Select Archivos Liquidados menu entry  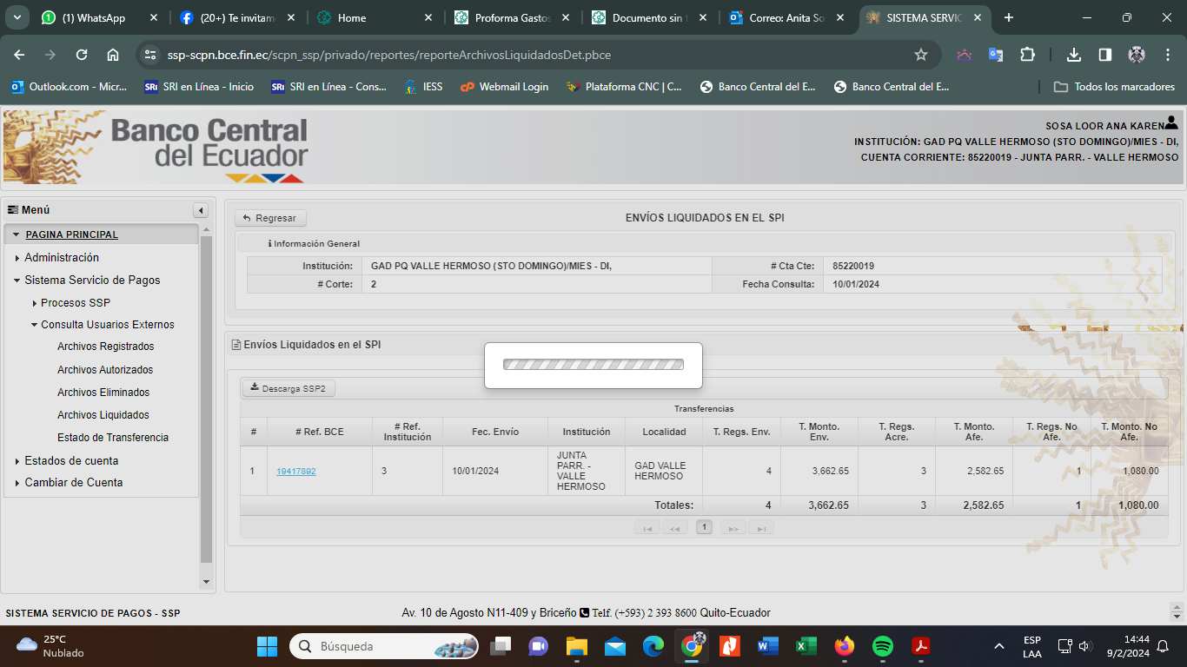tap(103, 415)
